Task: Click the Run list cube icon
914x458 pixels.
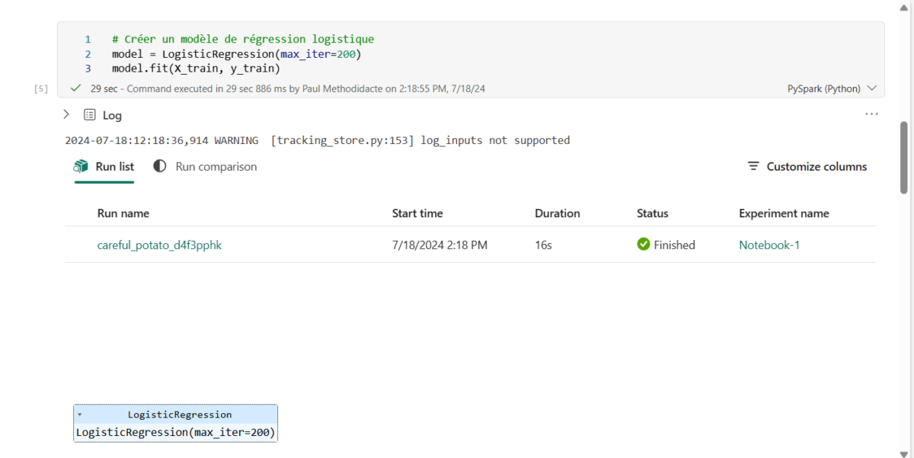Action: pyautogui.click(x=81, y=166)
